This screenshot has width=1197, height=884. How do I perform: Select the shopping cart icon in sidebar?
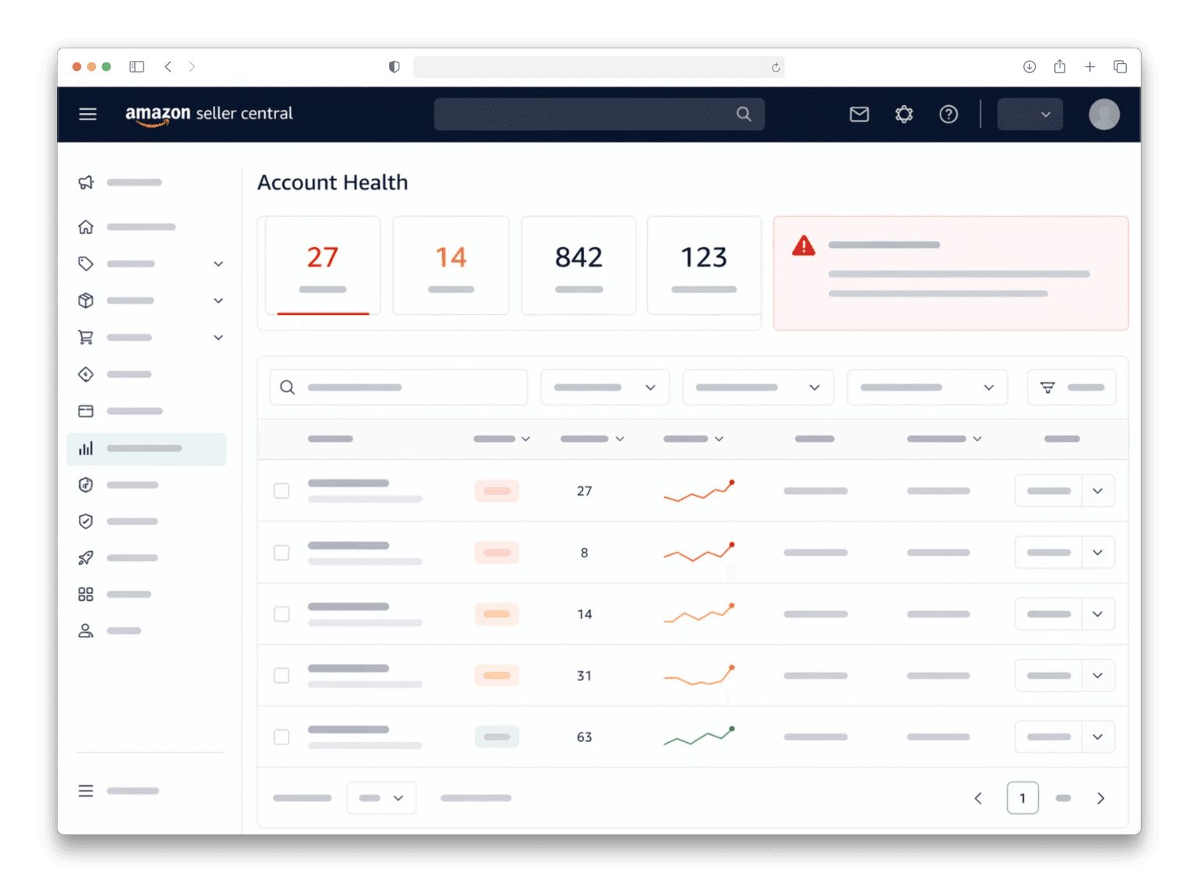point(86,337)
